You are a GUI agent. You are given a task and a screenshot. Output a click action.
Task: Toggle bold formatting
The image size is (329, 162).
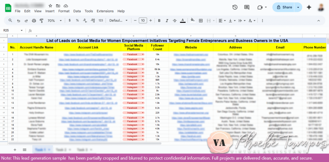click(159, 20)
